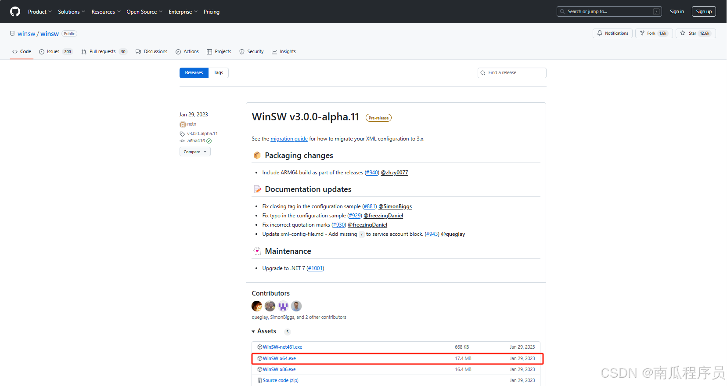Image resolution: width=727 pixels, height=386 pixels.
Task: Switch to the Tags view
Action: click(x=219, y=73)
